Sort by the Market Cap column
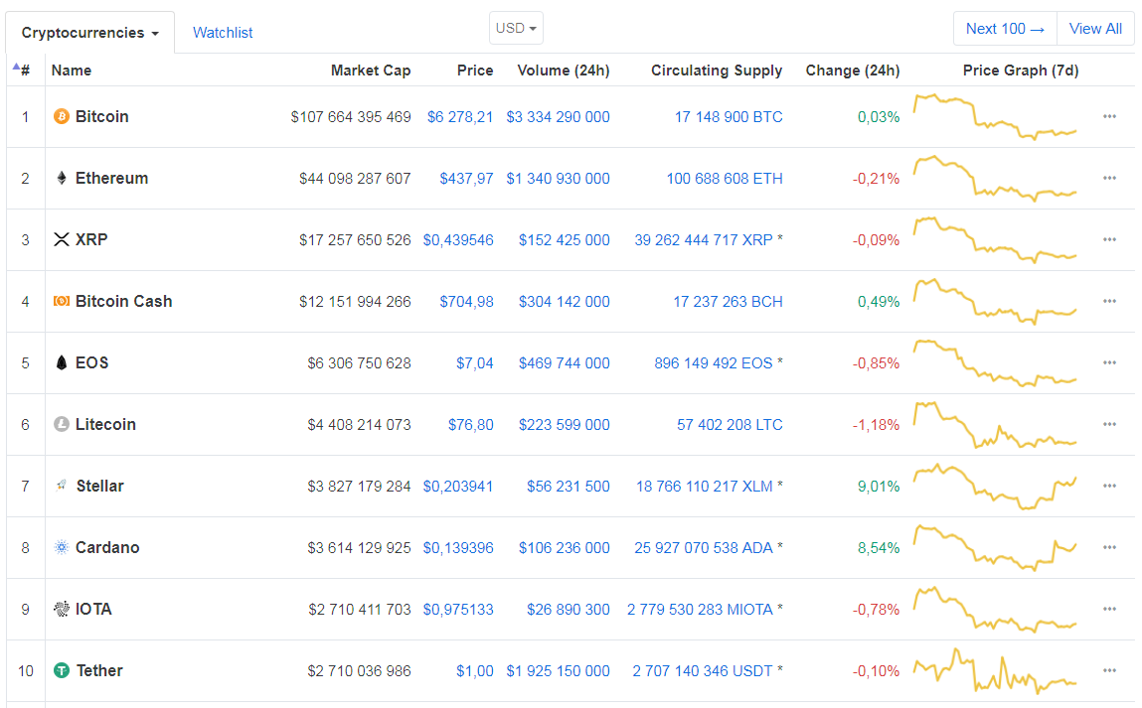Image resolution: width=1142 pixels, height=708 pixels. (371, 71)
